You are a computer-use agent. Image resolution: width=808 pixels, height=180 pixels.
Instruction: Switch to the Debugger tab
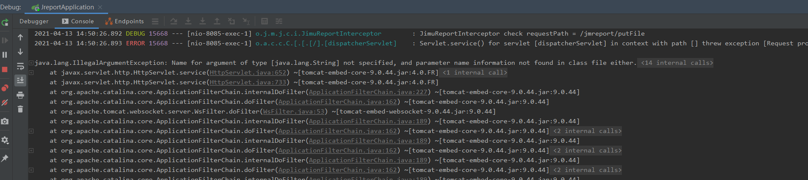[34, 21]
